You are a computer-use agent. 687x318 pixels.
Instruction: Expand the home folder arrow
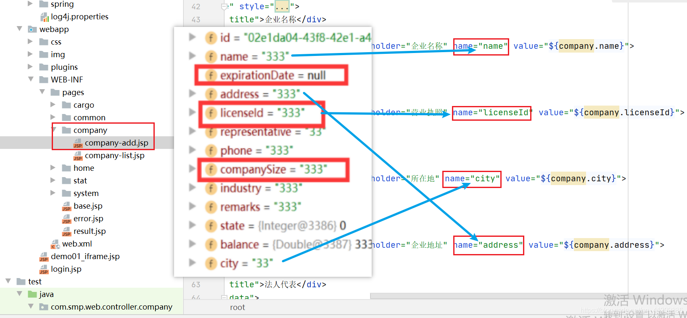[53, 168]
